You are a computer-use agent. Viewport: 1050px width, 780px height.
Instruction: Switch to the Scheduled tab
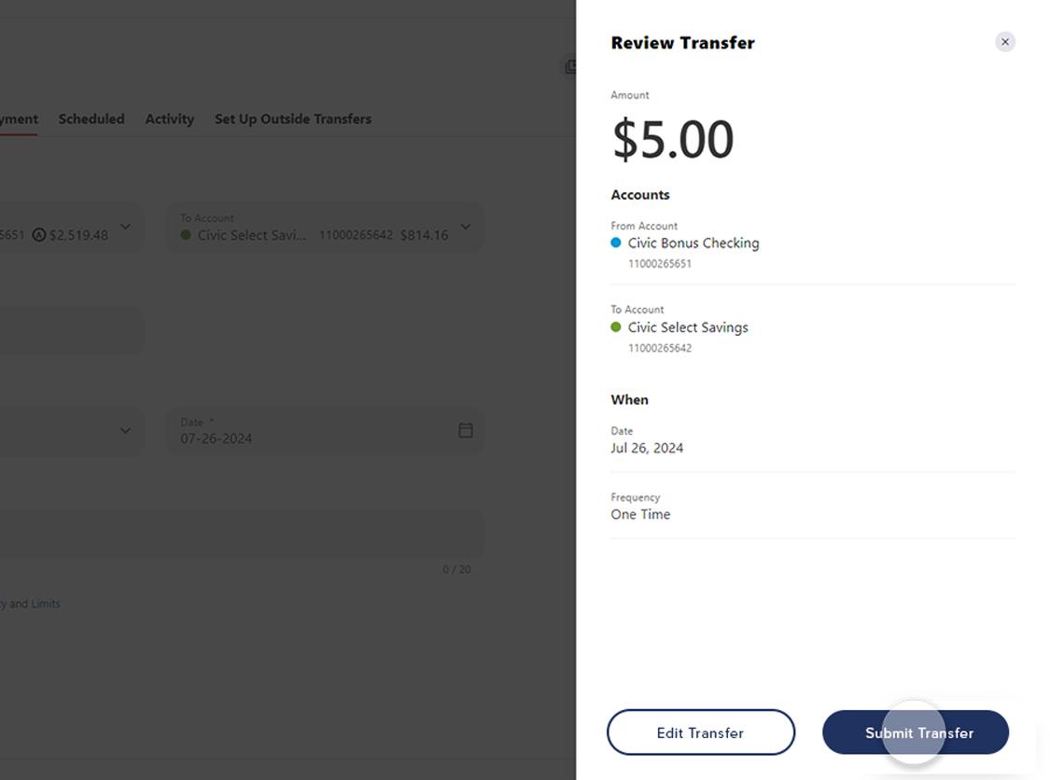coord(91,119)
